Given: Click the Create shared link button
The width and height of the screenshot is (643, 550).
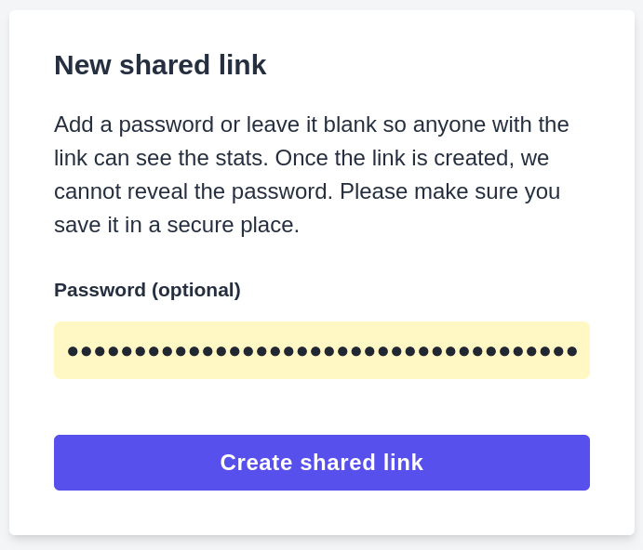Looking at the screenshot, I should [321, 463].
